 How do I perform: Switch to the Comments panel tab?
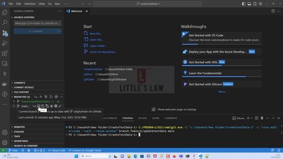point(171,118)
